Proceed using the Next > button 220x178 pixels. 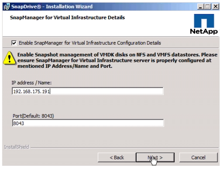click(155, 157)
